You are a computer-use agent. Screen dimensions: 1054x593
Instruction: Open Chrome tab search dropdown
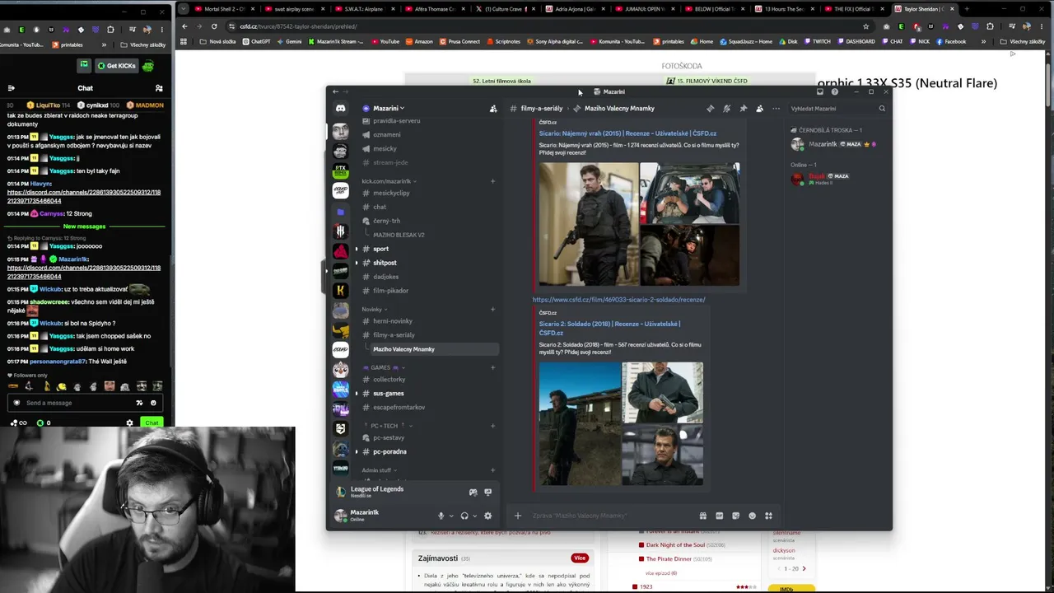coord(184,9)
